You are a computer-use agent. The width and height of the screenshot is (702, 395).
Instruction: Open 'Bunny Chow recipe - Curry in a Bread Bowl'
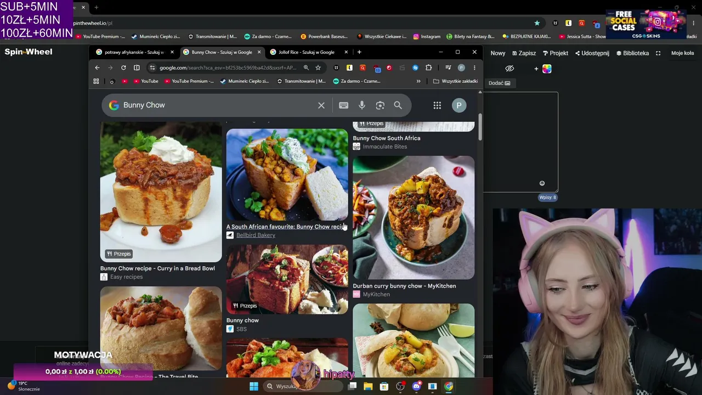157,268
